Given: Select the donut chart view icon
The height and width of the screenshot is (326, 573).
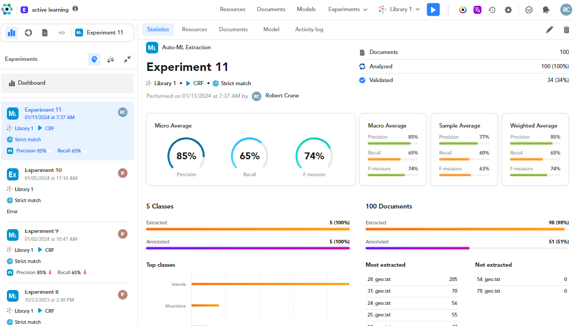Looking at the screenshot, I should pos(29,33).
